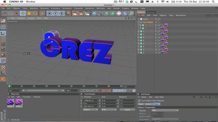Open the Orientation dropdown showing Camera
The height and width of the screenshot is (122, 218).
(165, 119)
